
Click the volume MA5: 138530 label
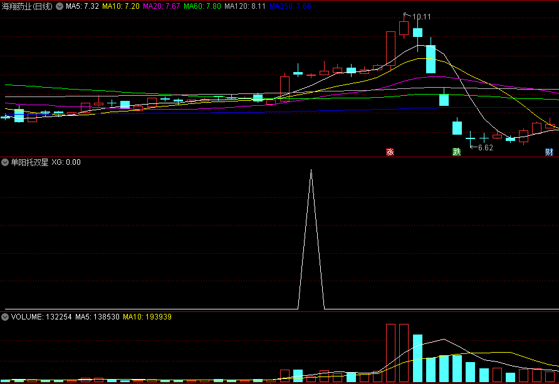click(97, 317)
